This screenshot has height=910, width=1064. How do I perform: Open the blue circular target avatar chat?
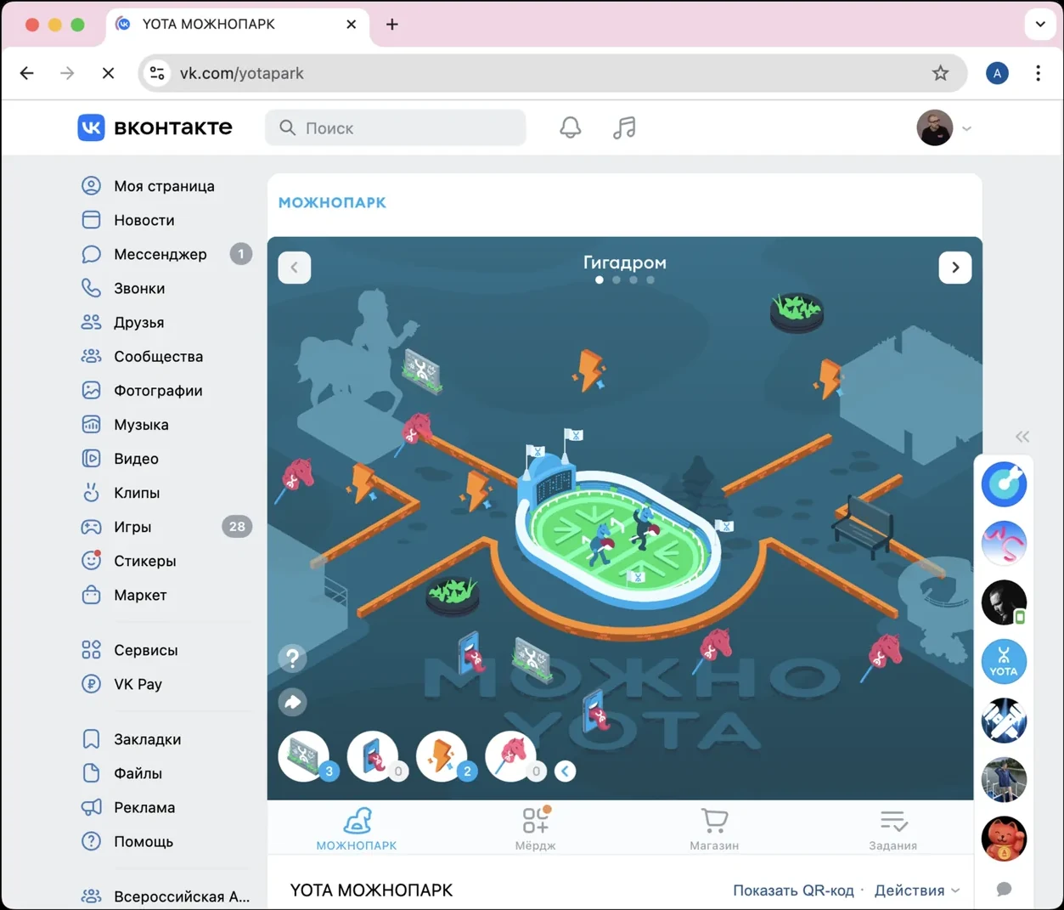pyautogui.click(x=1004, y=484)
